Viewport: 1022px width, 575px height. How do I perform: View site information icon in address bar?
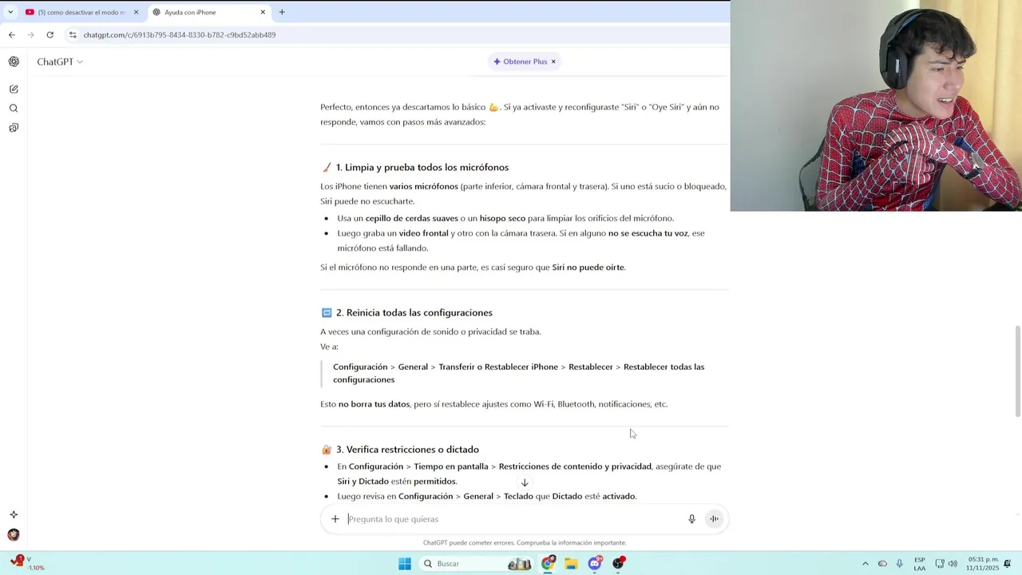pyautogui.click(x=73, y=34)
